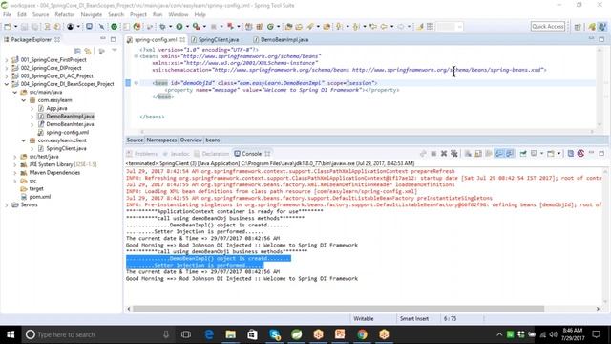The image size is (611, 344).
Task: Toggle Scroll Lock in console toolbar
Action: click(x=478, y=154)
